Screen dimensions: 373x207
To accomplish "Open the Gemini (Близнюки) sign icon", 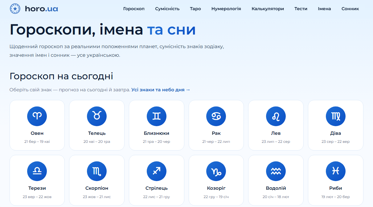I will click(157, 116).
